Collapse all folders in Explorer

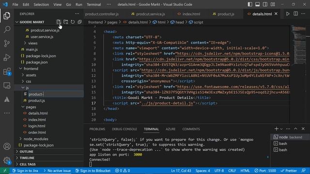79,22
